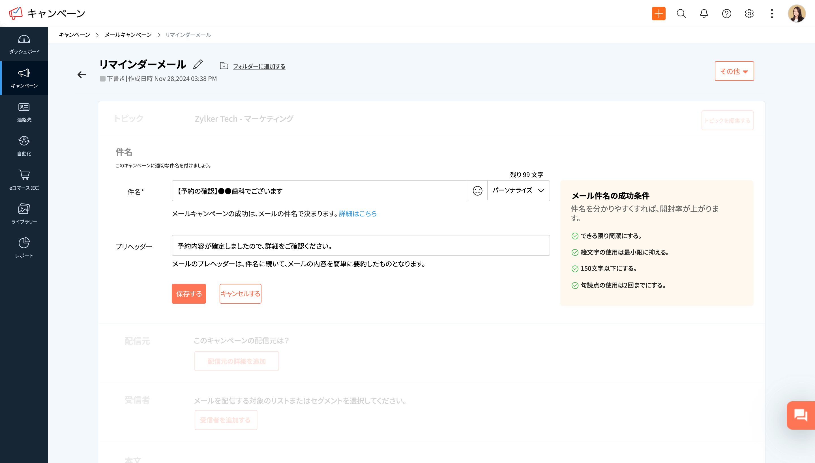This screenshot has width=815, height=463.
Task: Click the orange plus create icon
Action: point(658,14)
